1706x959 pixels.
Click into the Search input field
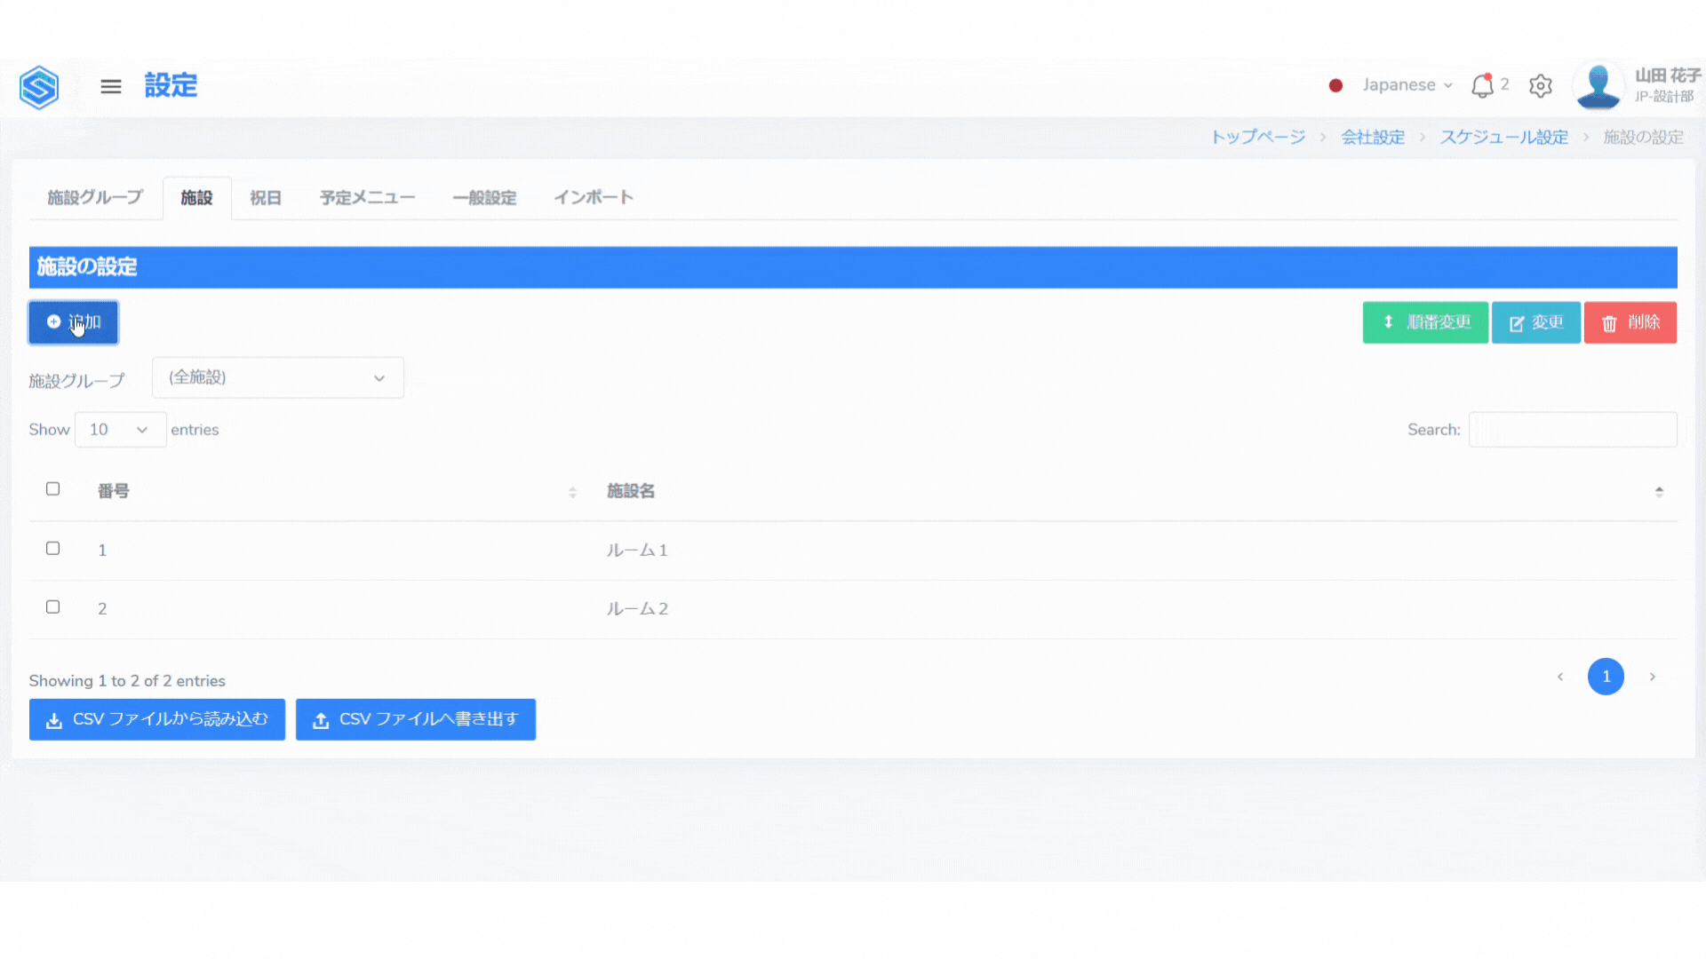(x=1572, y=430)
